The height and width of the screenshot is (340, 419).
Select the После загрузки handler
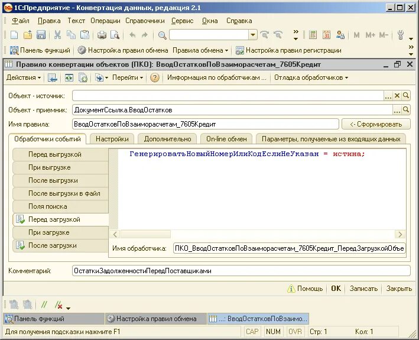pos(60,245)
